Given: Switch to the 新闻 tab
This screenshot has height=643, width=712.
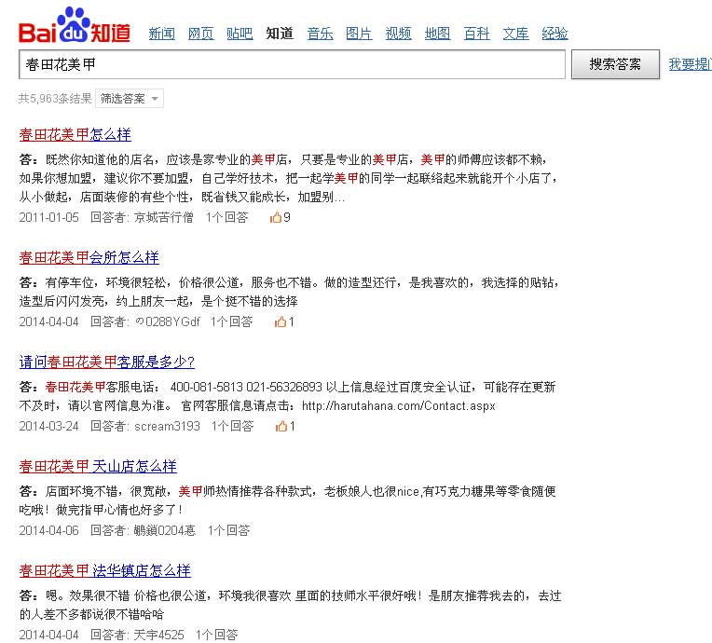Looking at the screenshot, I should click(x=162, y=34).
